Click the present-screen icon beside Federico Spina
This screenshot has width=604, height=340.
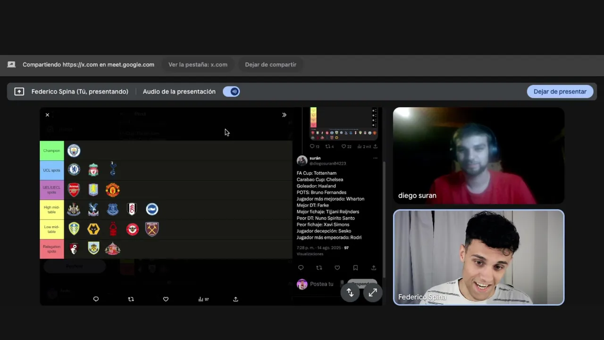pos(19,92)
